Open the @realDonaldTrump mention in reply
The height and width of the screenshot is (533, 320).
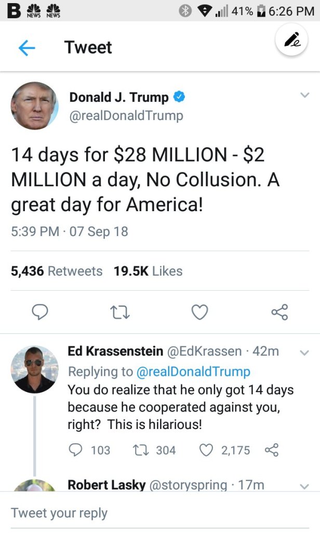point(193,372)
